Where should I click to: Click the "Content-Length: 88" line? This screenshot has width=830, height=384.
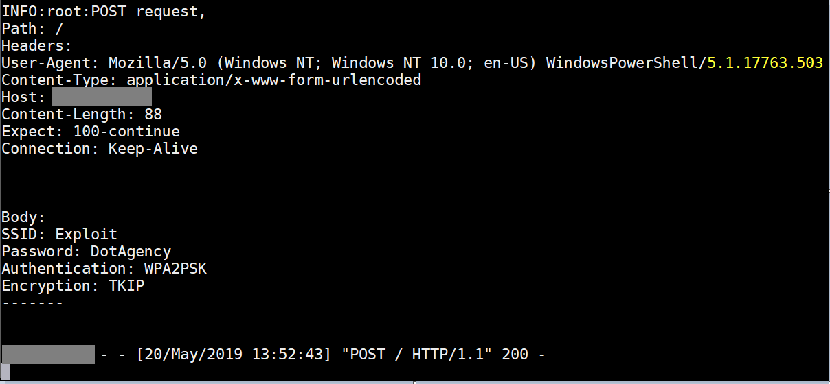(x=82, y=115)
